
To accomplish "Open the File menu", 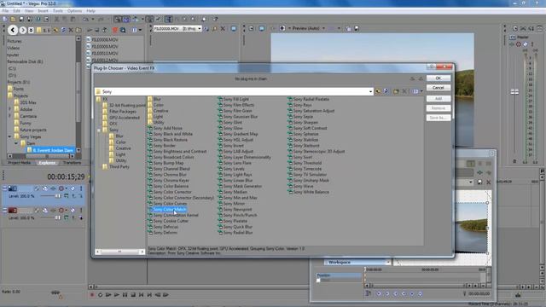I will pyautogui.click(x=6, y=11).
